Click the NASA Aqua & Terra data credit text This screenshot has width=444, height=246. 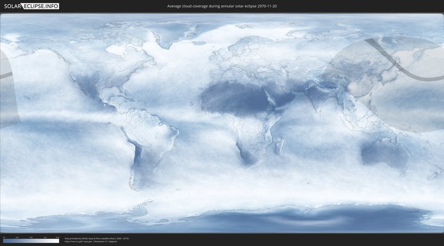(x=96, y=238)
